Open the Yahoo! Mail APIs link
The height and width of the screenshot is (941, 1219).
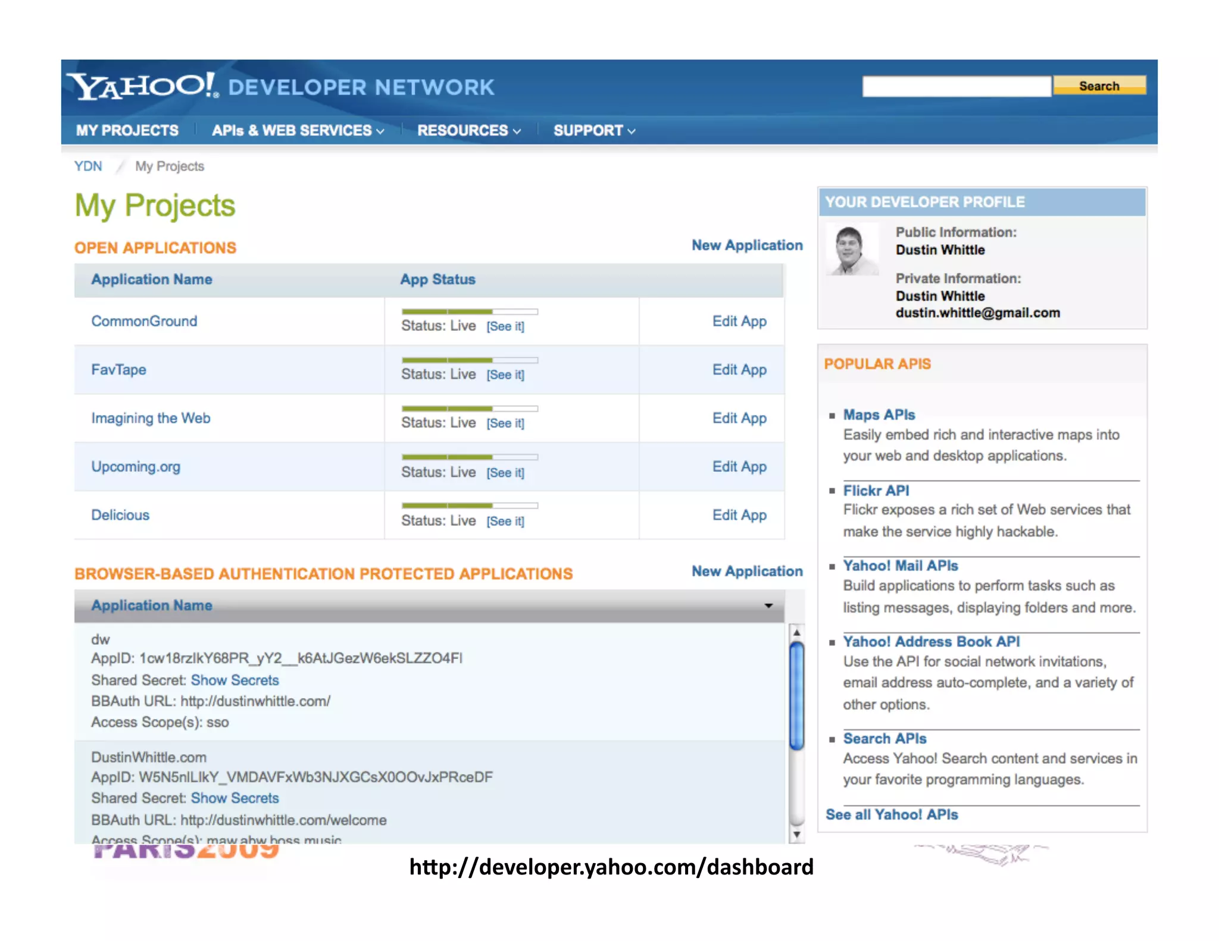pos(901,566)
